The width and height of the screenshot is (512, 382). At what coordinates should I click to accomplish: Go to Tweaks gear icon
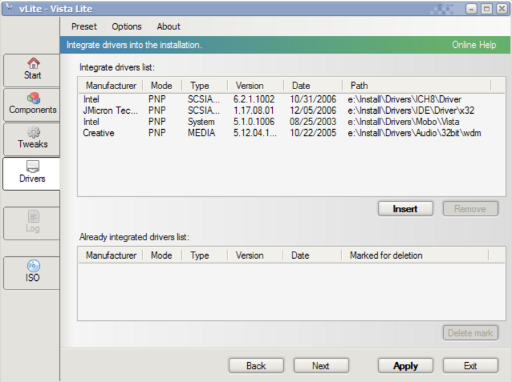(33, 132)
